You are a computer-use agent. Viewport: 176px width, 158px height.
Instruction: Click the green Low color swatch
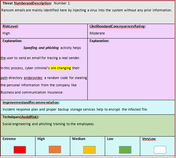(x=125, y=150)
